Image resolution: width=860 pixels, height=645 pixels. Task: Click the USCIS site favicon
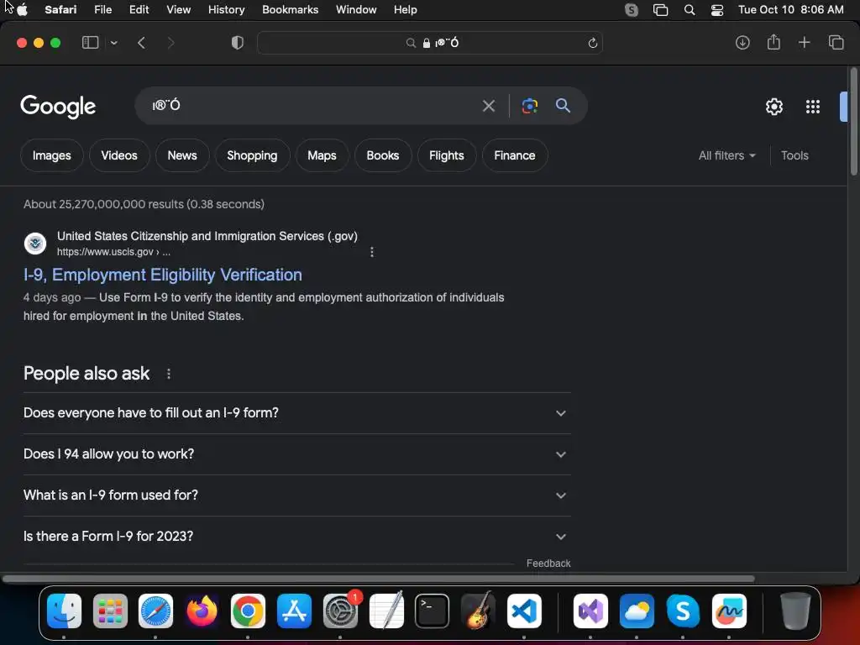[x=35, y=243]
